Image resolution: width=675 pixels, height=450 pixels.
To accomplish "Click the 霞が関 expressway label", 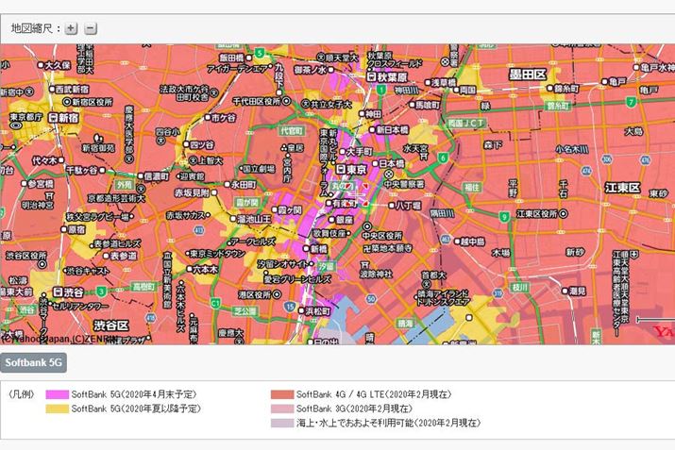I will (x=247, y=202).
